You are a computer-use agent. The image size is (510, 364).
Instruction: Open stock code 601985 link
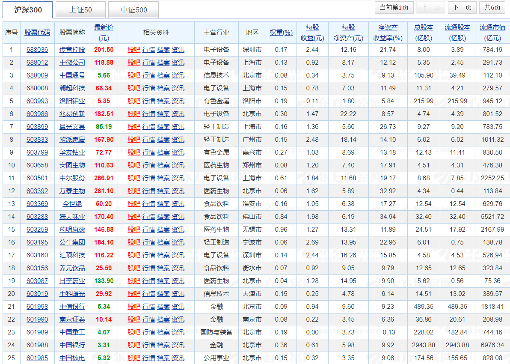(x=37, y=358)
